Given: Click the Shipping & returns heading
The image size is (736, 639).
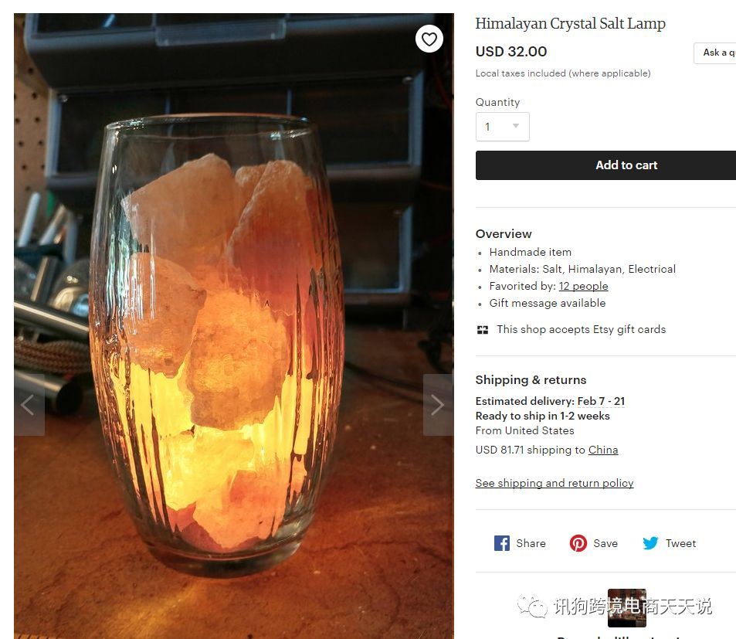Looking at the screenshot, I should pos(531,379).
